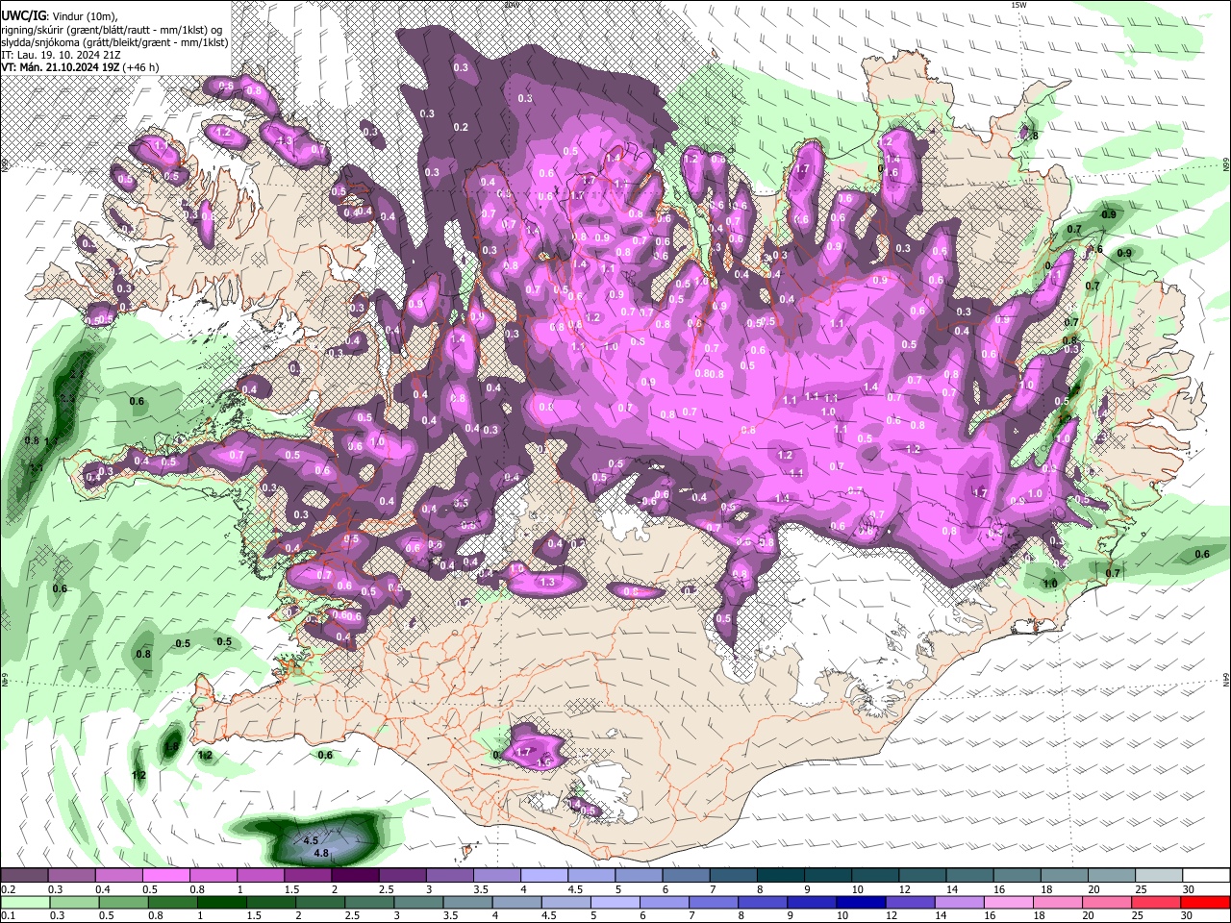The image size is (1231, 923).
Task: Pick rain legend blue swatch between 9 and 10
Action: (812, 903)
